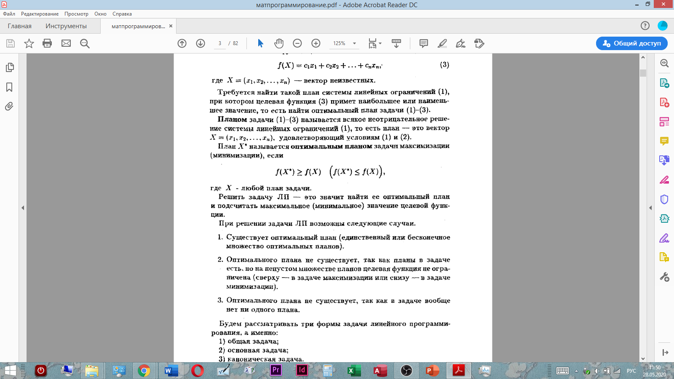The image size is (674, 379).
Task: Switch keyboard language РУС indicator
Action: (631, 371)
